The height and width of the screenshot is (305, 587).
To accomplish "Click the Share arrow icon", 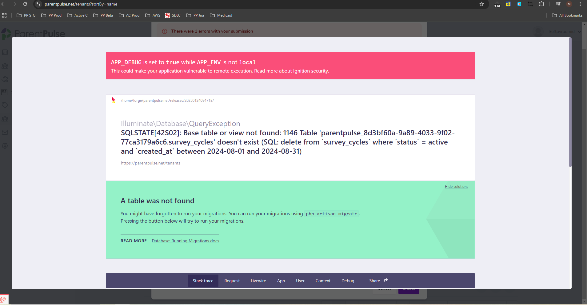I will [x=386, y=280].
